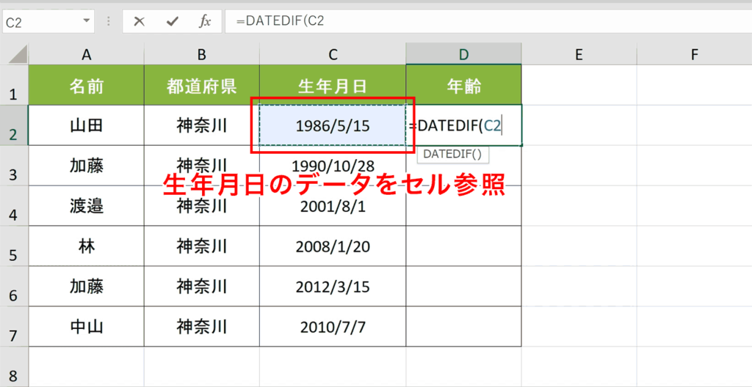752x387 pixels.
Task: Select row 1 header
Action: click(x=14, y=85)
